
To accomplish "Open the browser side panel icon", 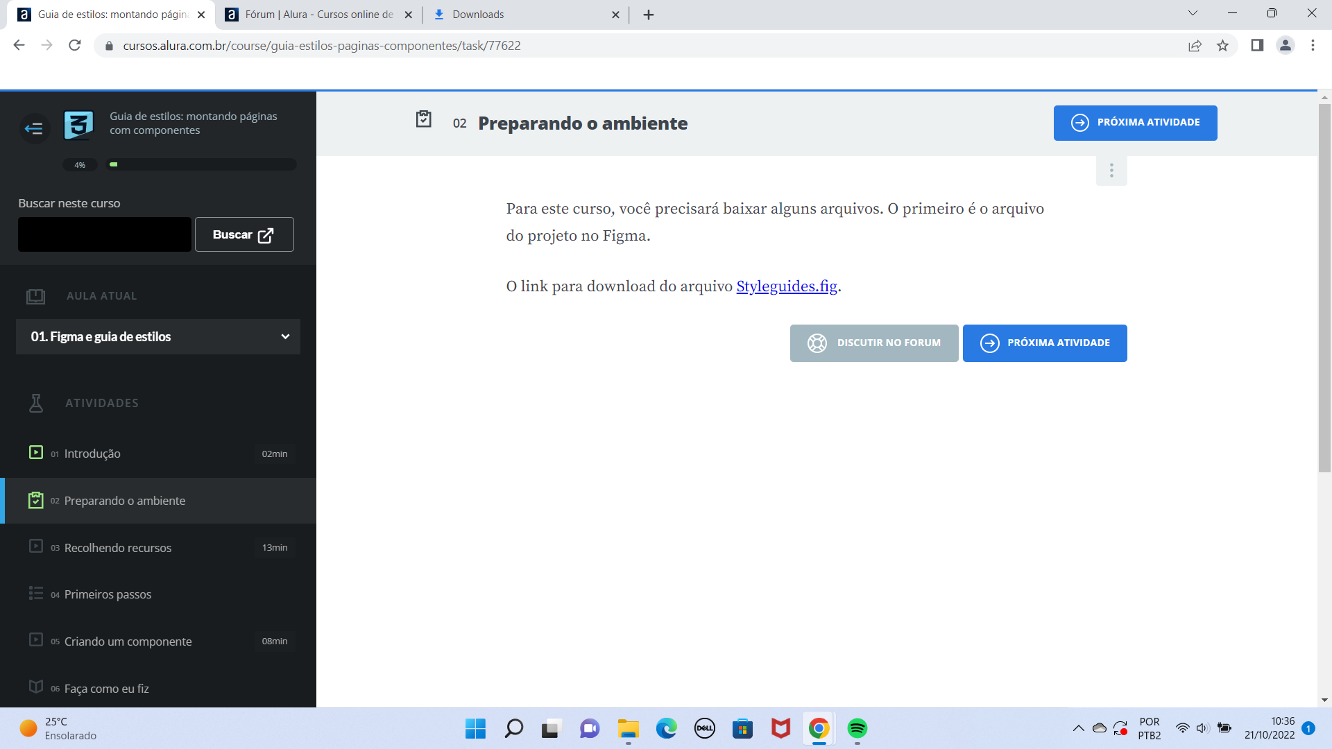I will tap(1257, 45).
